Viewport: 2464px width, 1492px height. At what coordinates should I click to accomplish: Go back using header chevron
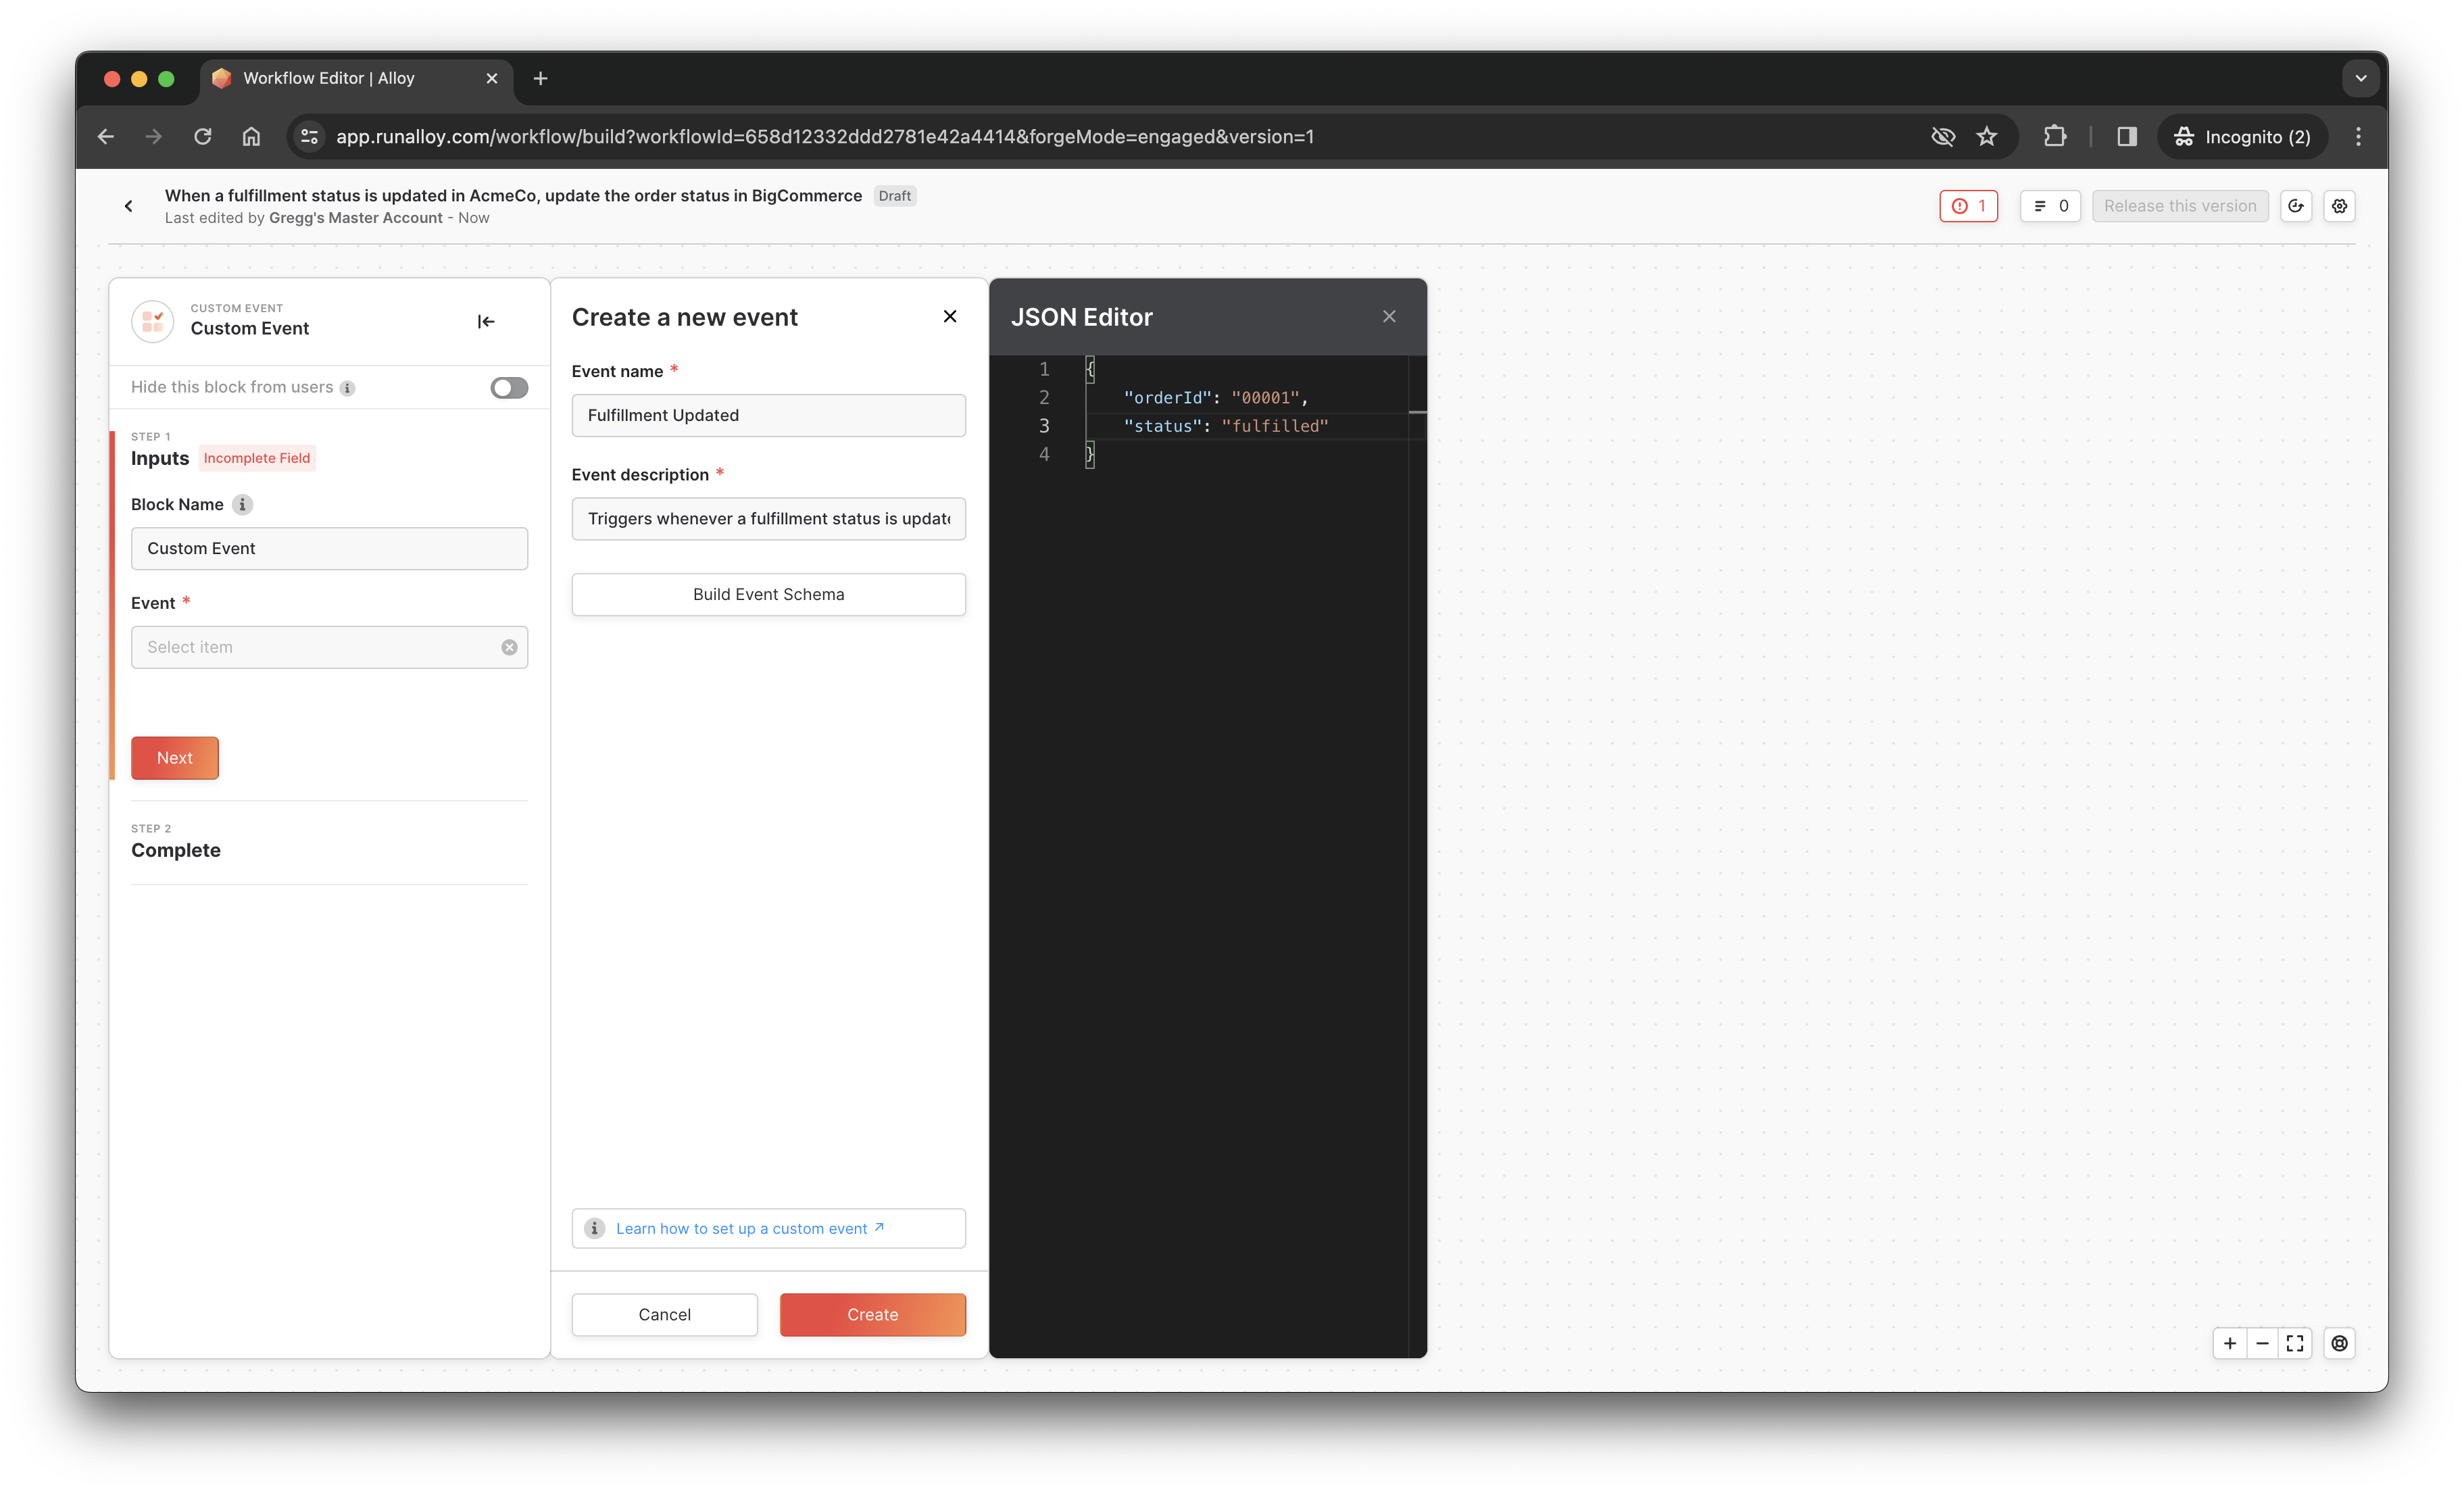tap(128, 206)
